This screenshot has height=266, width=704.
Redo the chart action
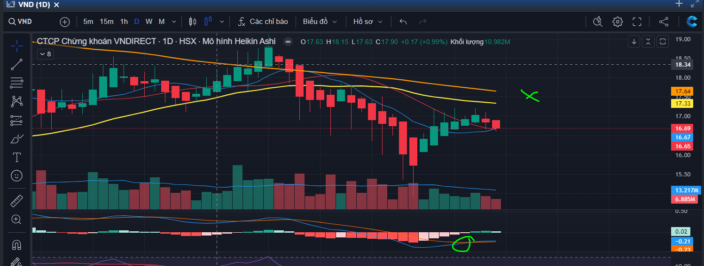(x=422, y=22)
